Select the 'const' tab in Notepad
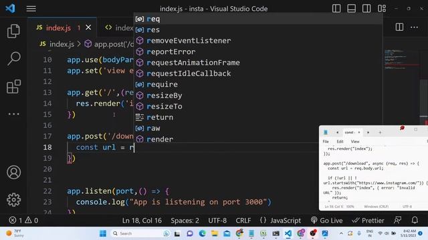 [x=352, y=133]
